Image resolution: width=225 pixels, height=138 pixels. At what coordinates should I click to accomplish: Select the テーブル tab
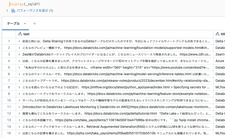click(13, 23)
